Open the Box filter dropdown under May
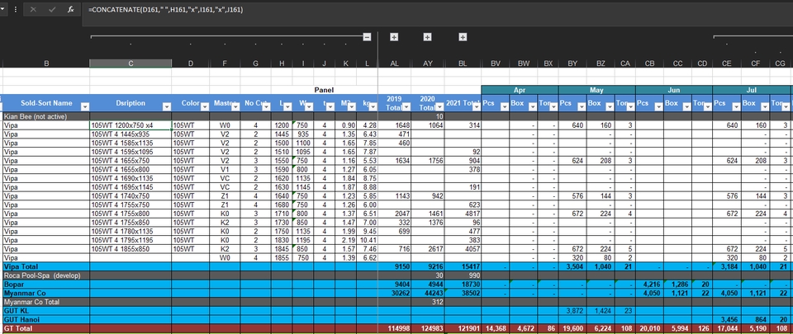This screenshot has width=793, height=334. pyautogui.click(x=610, y=106)
